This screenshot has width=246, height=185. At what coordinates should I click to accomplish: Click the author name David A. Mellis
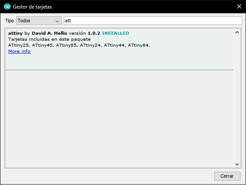coord(50,33)
